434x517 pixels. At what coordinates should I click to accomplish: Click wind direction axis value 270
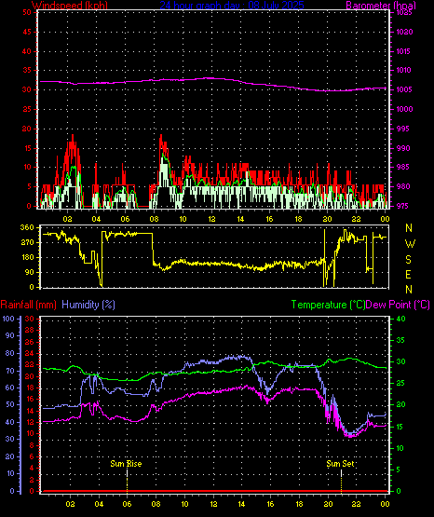point(27,243)
